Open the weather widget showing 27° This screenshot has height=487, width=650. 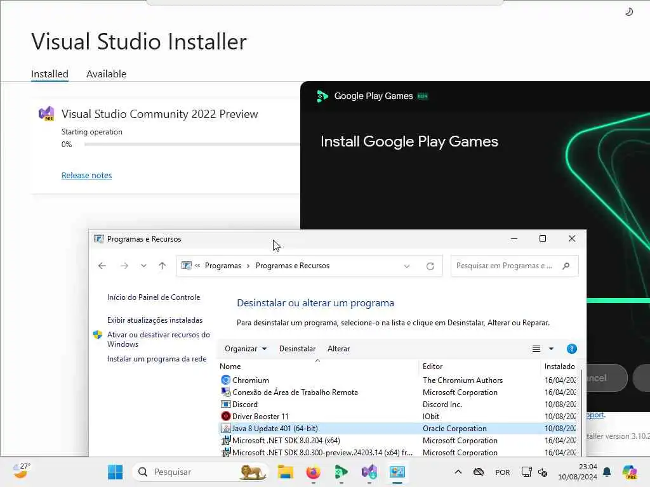coord(21,471)
